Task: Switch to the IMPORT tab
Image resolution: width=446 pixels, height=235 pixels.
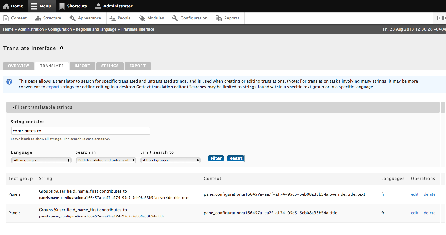Action: (x=82, y=66)
